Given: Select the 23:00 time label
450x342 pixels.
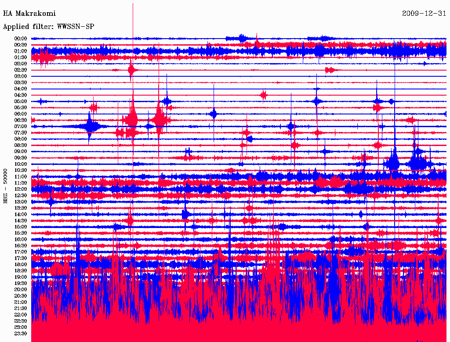Looking at the screenshot, I should tap(21, 327).
